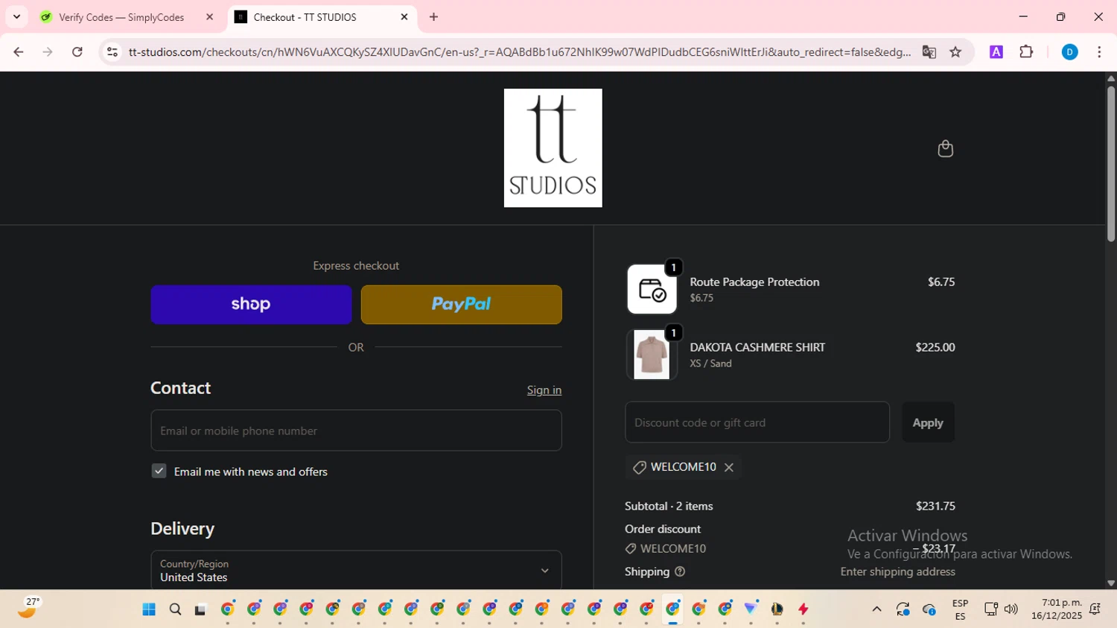Reload the checkout page
1117x628 pixels.
[77, 52]
